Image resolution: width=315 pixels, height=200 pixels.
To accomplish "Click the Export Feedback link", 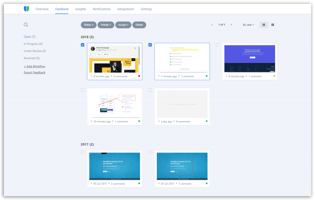I will [x=34, y=72].
